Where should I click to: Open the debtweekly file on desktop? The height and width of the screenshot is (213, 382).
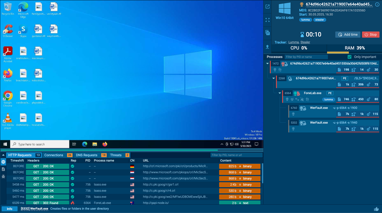pos(23,120)
